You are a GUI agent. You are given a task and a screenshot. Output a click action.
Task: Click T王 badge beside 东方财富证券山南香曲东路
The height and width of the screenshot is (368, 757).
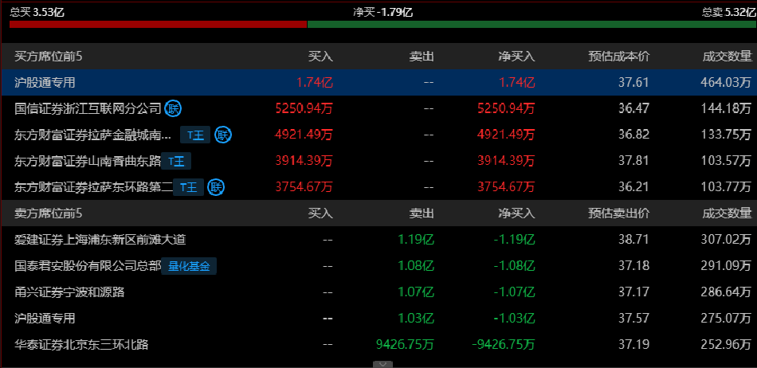click(176, 161)
